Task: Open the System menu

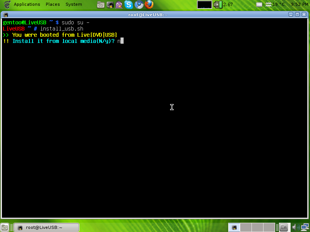Action: pos(74,4)
